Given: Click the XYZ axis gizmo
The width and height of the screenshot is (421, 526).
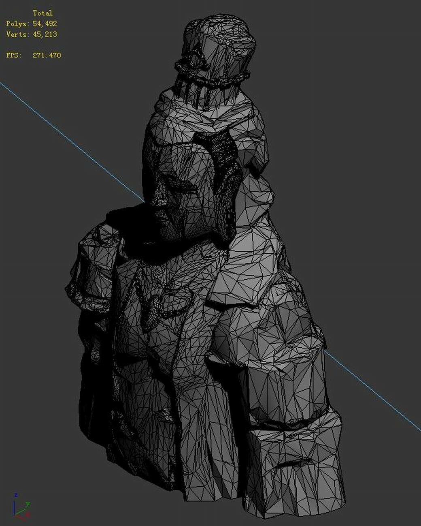Looking at the screenshot, I should coord(22,506).
